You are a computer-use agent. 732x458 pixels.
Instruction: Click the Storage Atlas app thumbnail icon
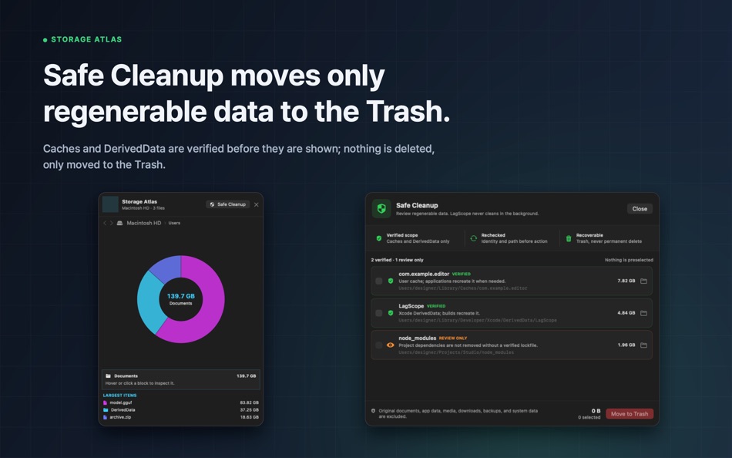[x=110, y=204]
